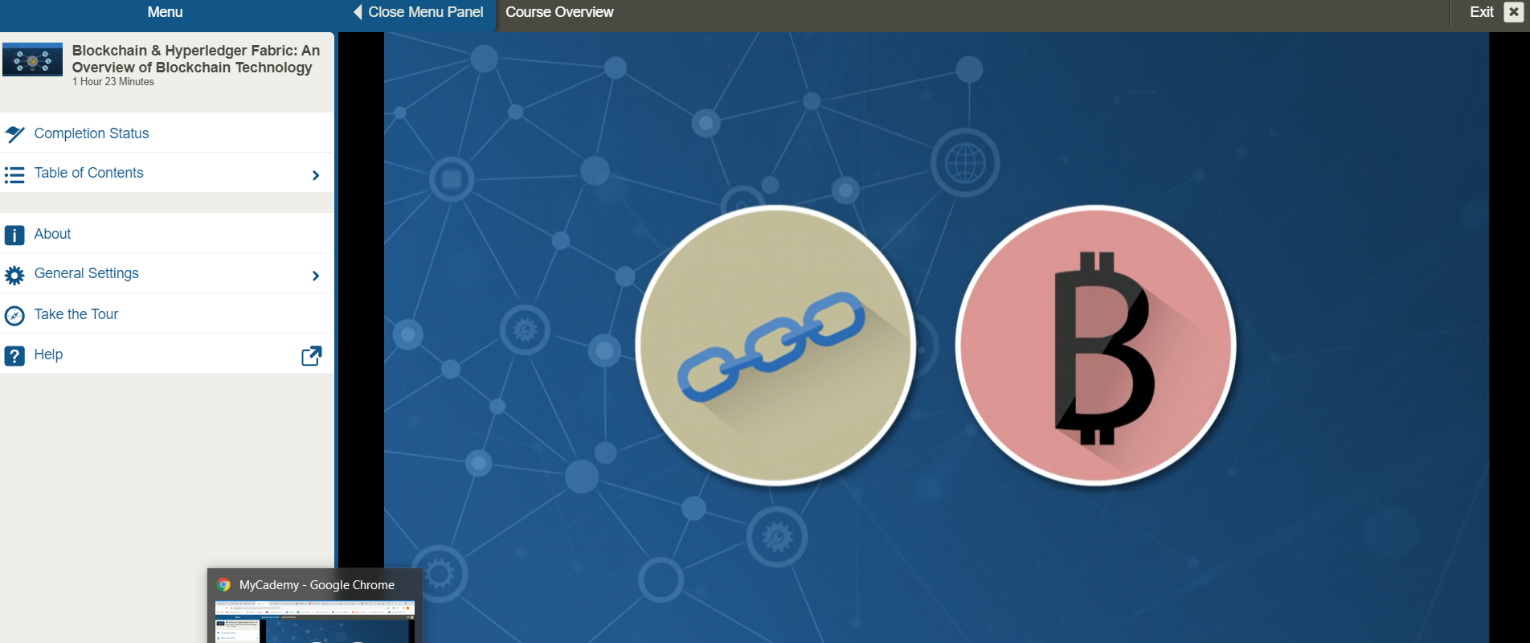Click the General Settings gear icon

[x=14, y=276]
